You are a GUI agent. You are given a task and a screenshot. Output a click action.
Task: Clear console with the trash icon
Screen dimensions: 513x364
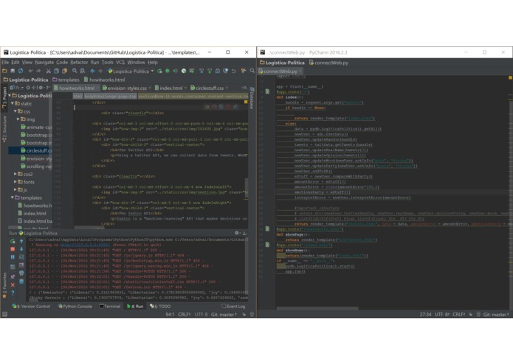21,281
